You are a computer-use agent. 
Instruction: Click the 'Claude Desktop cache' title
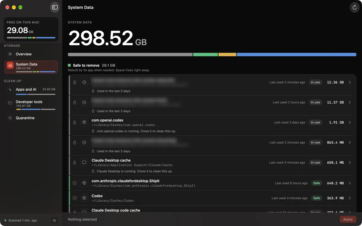[111, 160]
